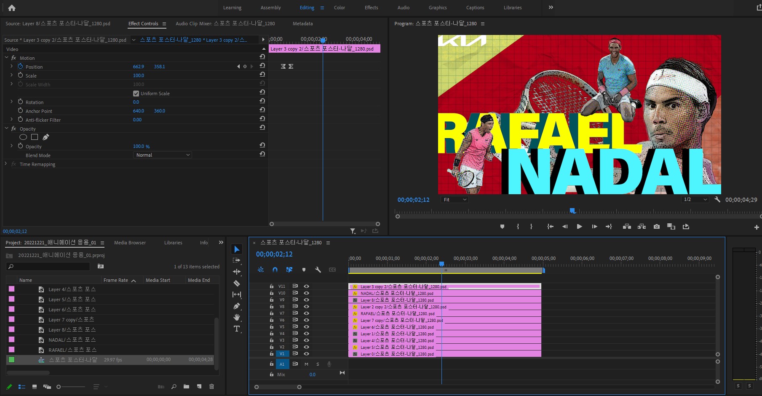Expand Time Remapping effect
The image size is (762, 396).
[6, 164]
